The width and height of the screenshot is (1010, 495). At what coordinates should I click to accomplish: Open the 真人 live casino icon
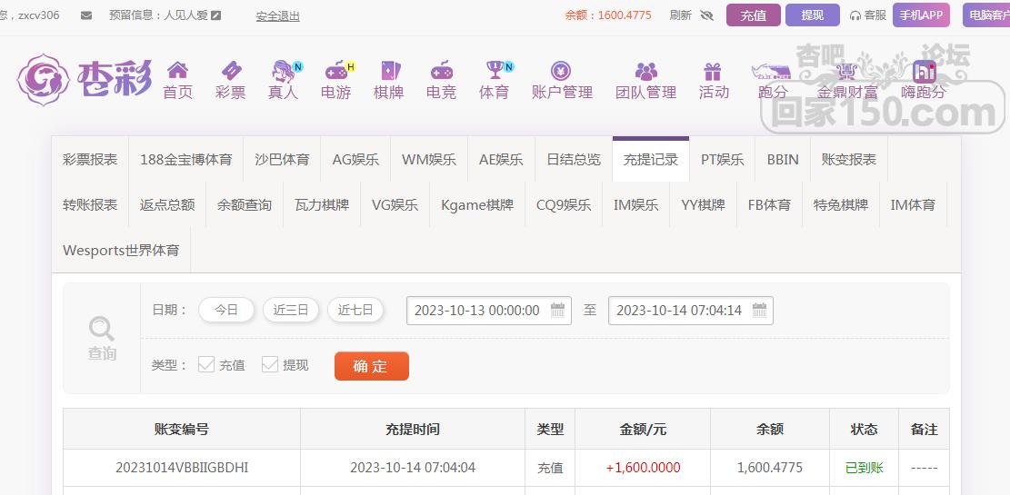click(284, 70)
